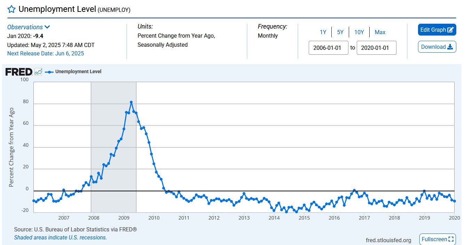Select the 5Y date range
Image resolution: width=465 pixels, height=245 pixels.
(340, 32)
